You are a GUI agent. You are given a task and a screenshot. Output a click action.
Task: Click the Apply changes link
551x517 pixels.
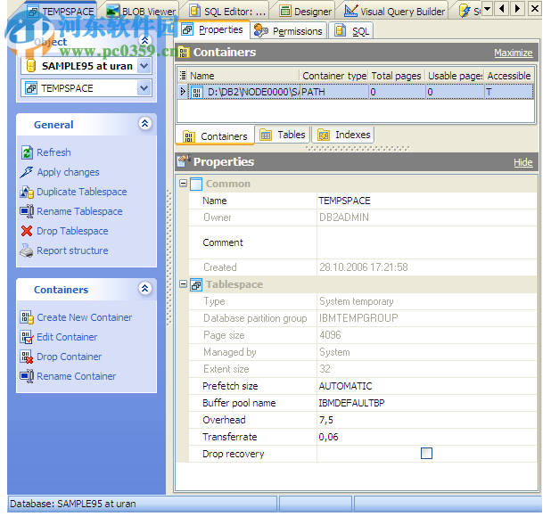[68, 172]
